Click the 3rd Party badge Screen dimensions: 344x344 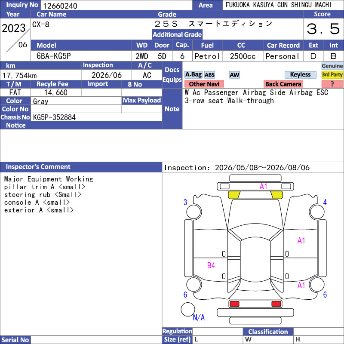332,75
